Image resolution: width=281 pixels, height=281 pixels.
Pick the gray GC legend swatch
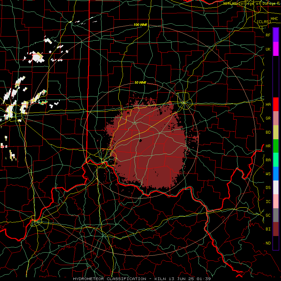(276, 215)
